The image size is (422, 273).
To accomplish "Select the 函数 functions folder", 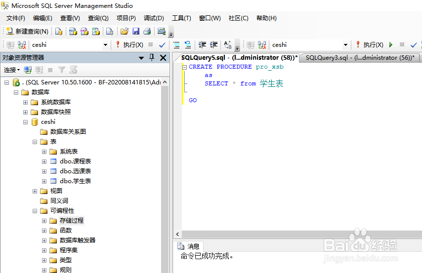I will 66,231.
